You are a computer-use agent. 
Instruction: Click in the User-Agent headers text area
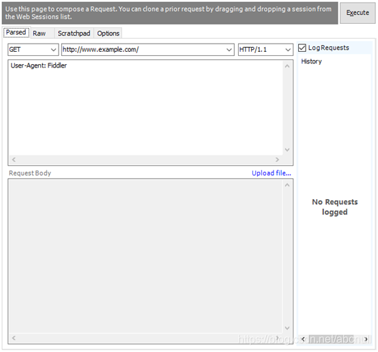tap(145, 108)
